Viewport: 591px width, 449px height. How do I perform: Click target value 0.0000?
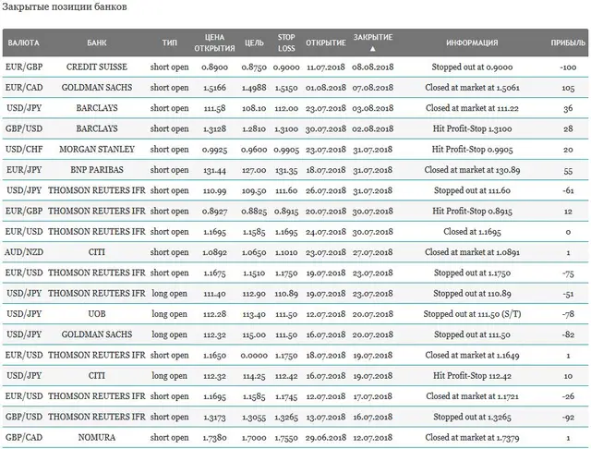254,356
